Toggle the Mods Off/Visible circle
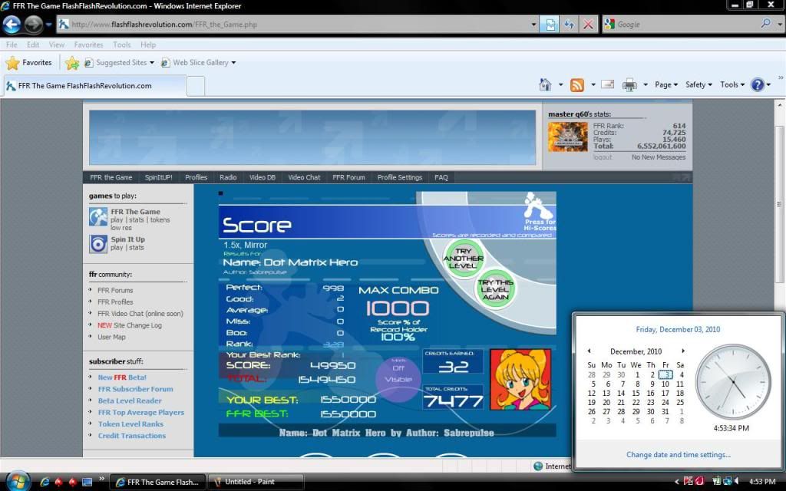Screen dimensions: 786x491 click(x=398, y=374)
